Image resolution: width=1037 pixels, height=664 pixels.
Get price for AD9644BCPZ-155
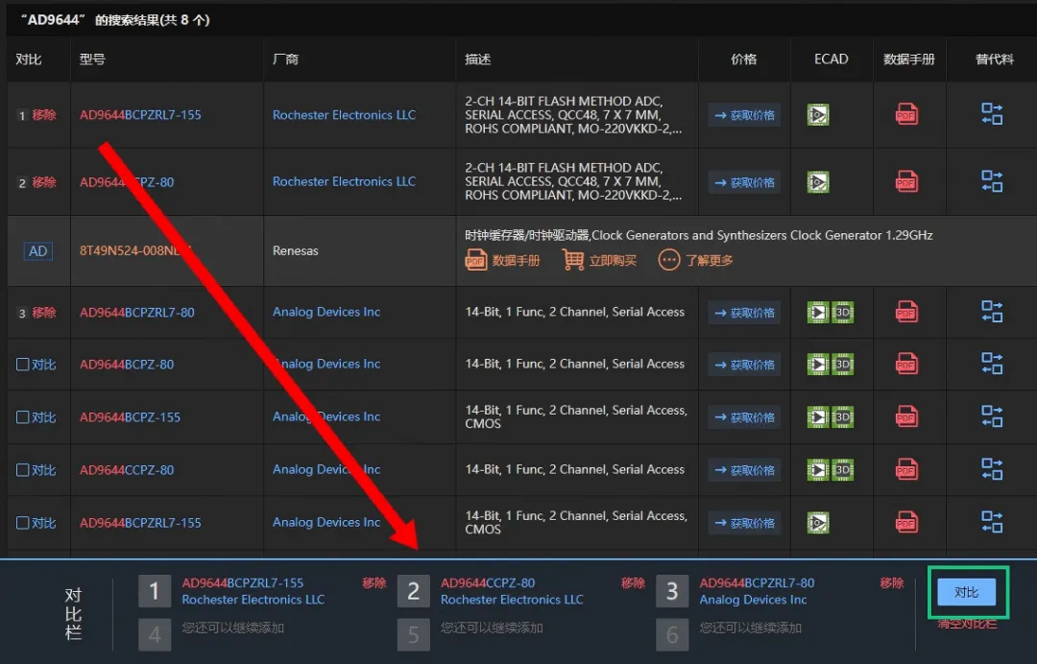click(x=744, y=416)
